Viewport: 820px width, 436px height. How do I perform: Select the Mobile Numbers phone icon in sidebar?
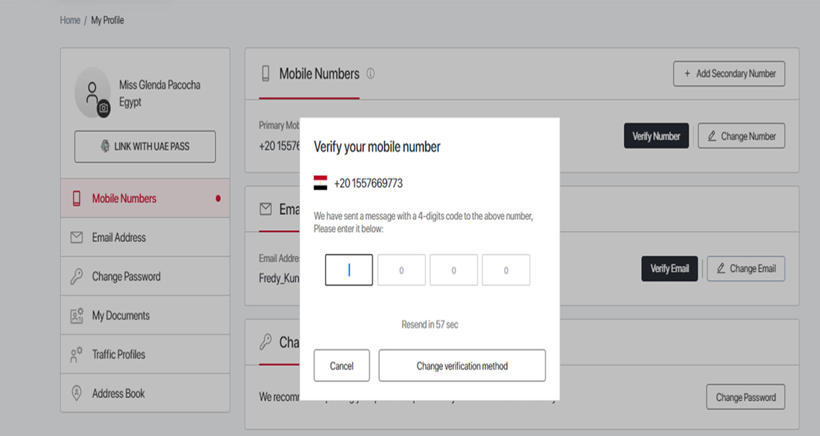tap(77, 198)
